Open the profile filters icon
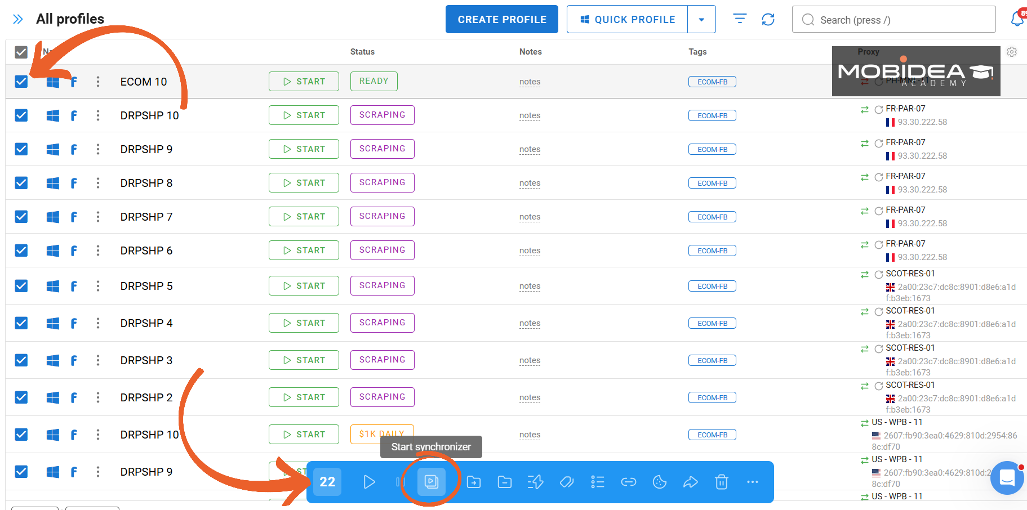The width and height of the screenshot is (1027, 510). 740,19
